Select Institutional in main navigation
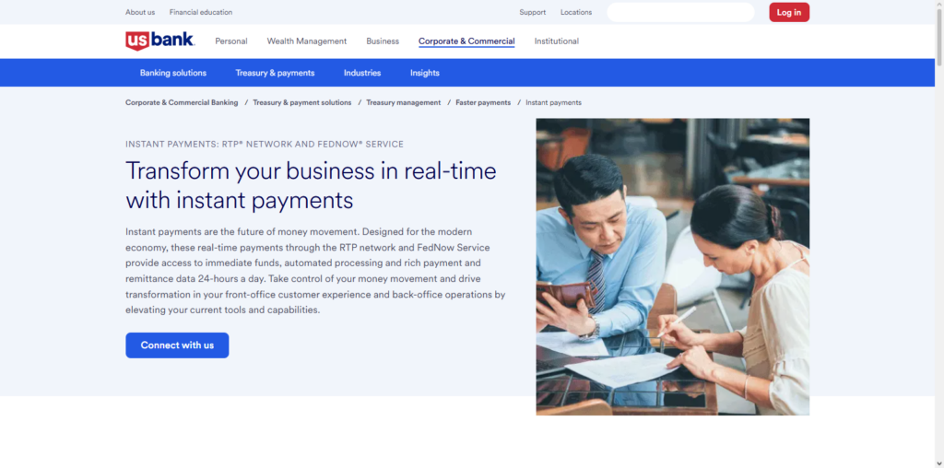The width and height of the screenshot is (944, 468). click(x=556, y=41)
